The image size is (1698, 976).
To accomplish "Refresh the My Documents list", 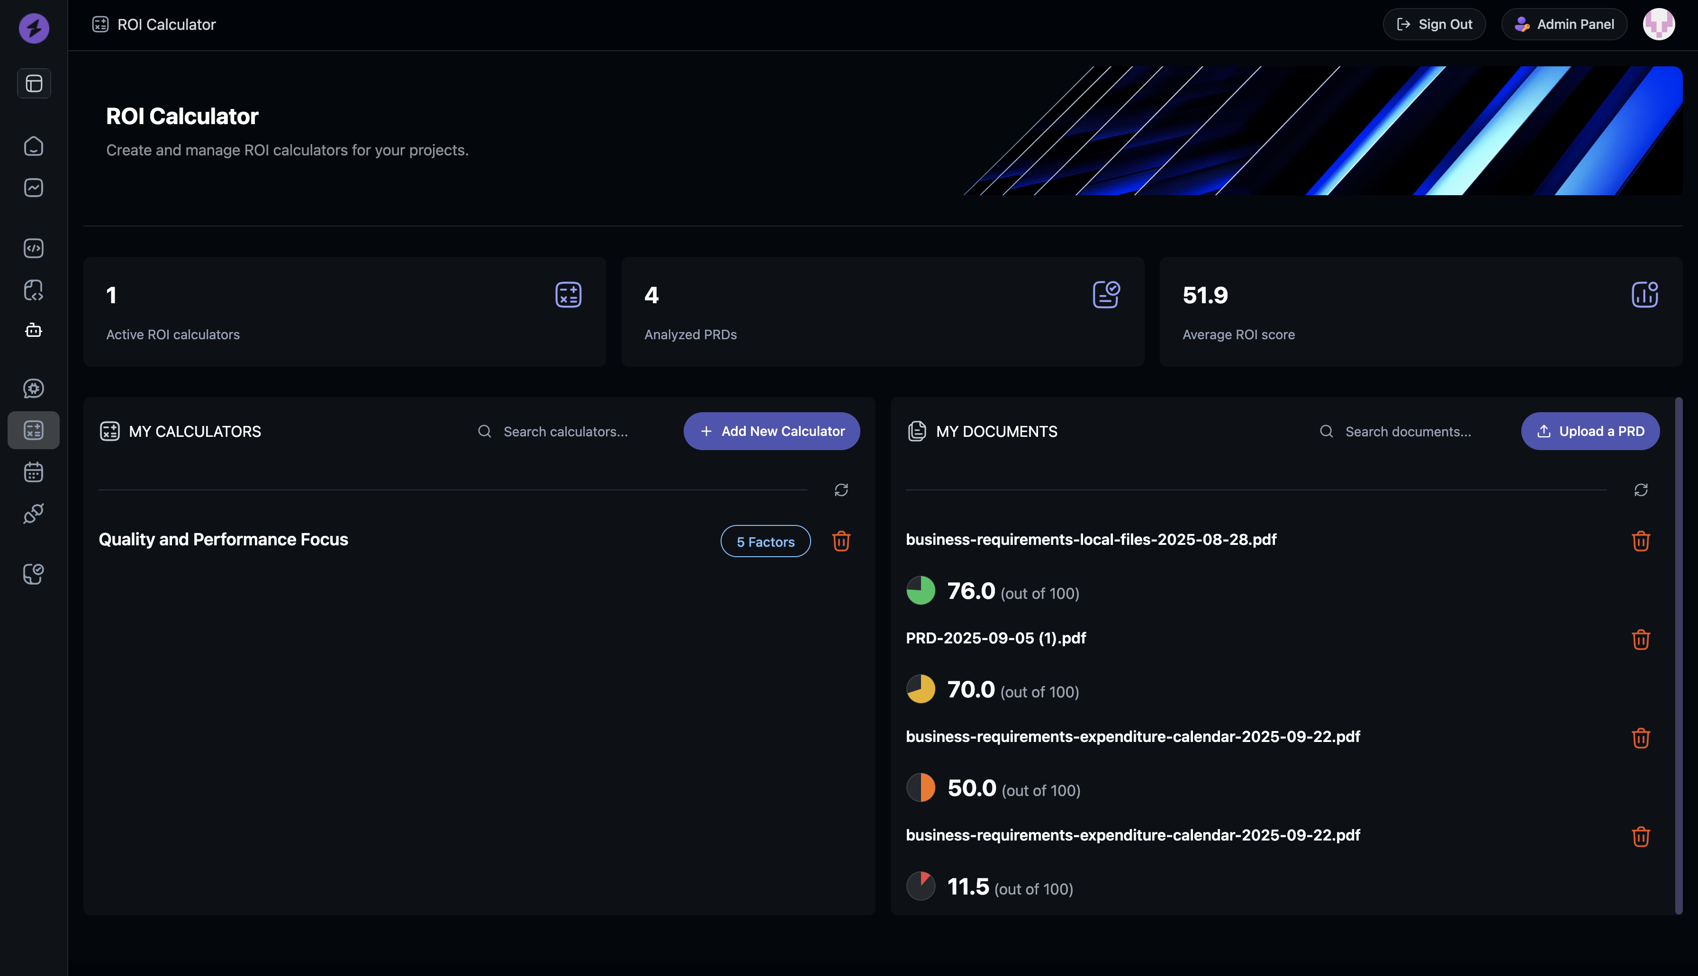I will (1640, 490).
